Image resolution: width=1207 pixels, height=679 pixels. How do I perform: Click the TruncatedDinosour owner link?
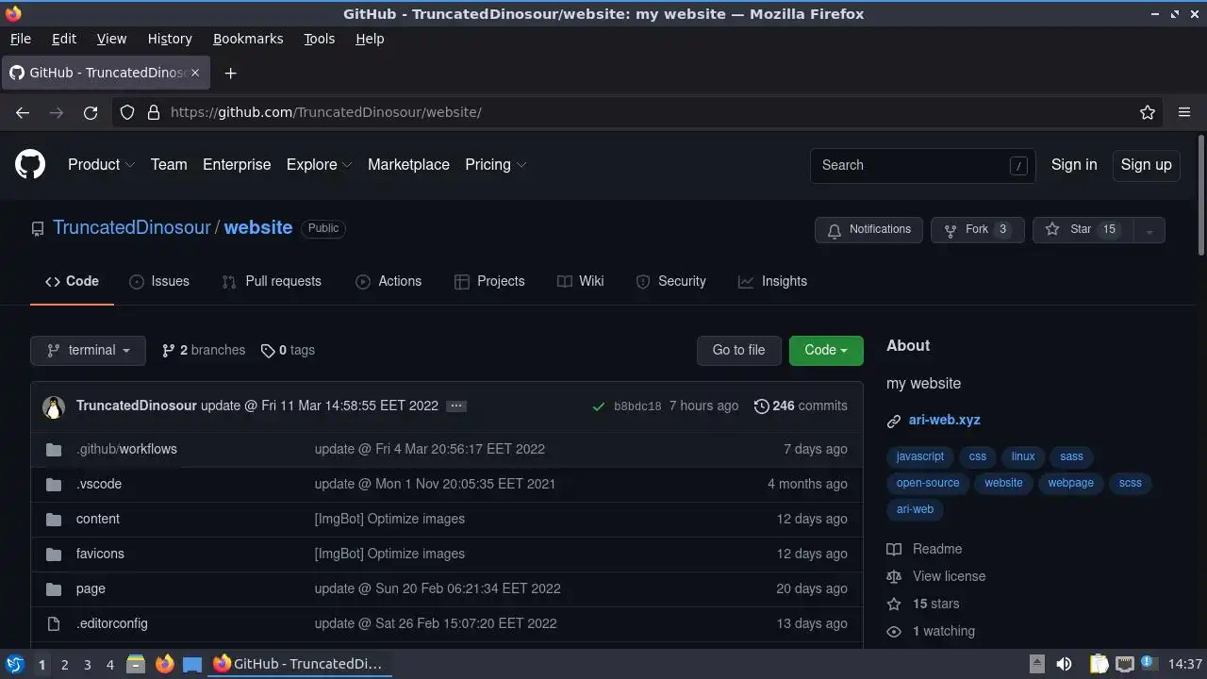pos(132,227)
